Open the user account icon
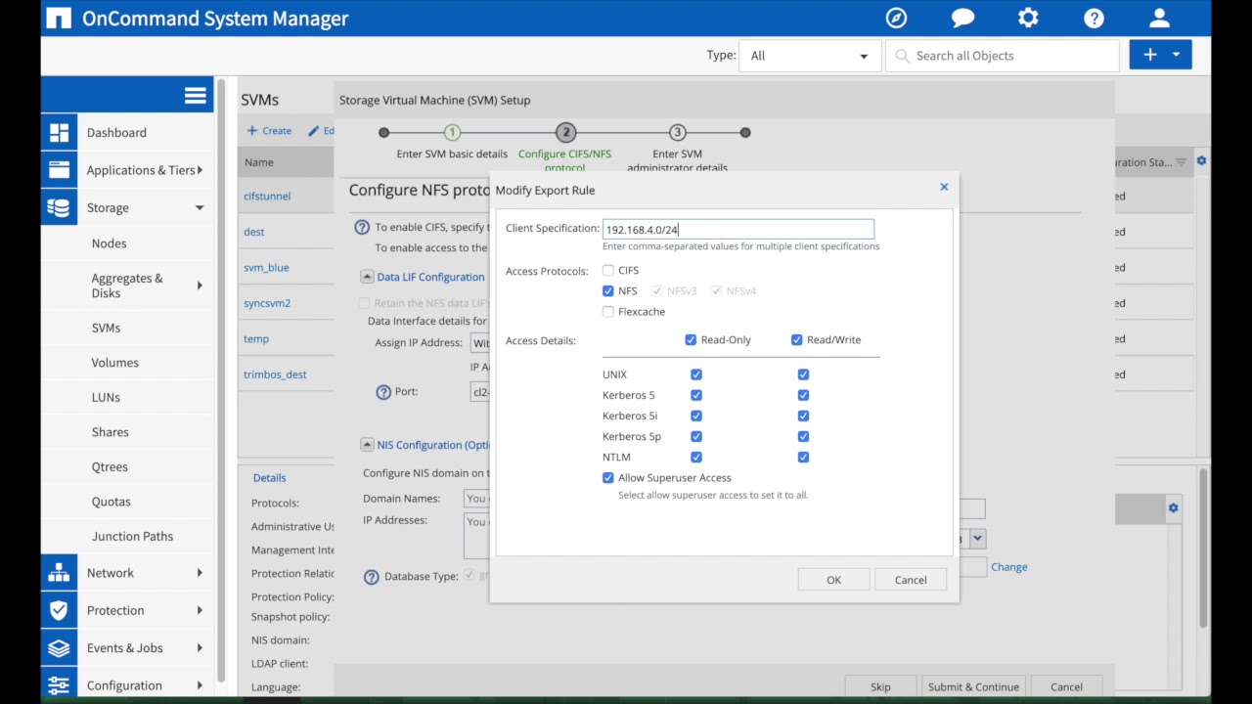This screenshot has height=704, width=1252. click(1160, 18)
